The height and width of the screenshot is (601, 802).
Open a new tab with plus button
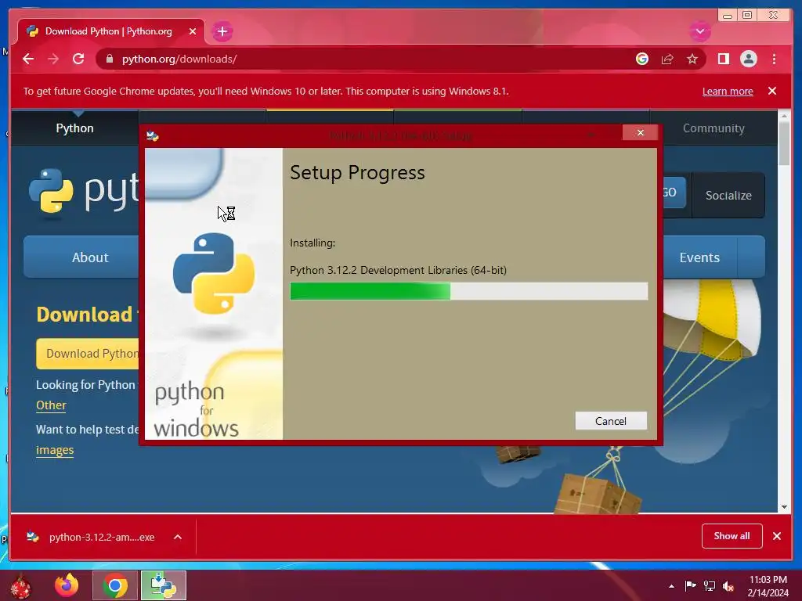(x=222, y=31)
